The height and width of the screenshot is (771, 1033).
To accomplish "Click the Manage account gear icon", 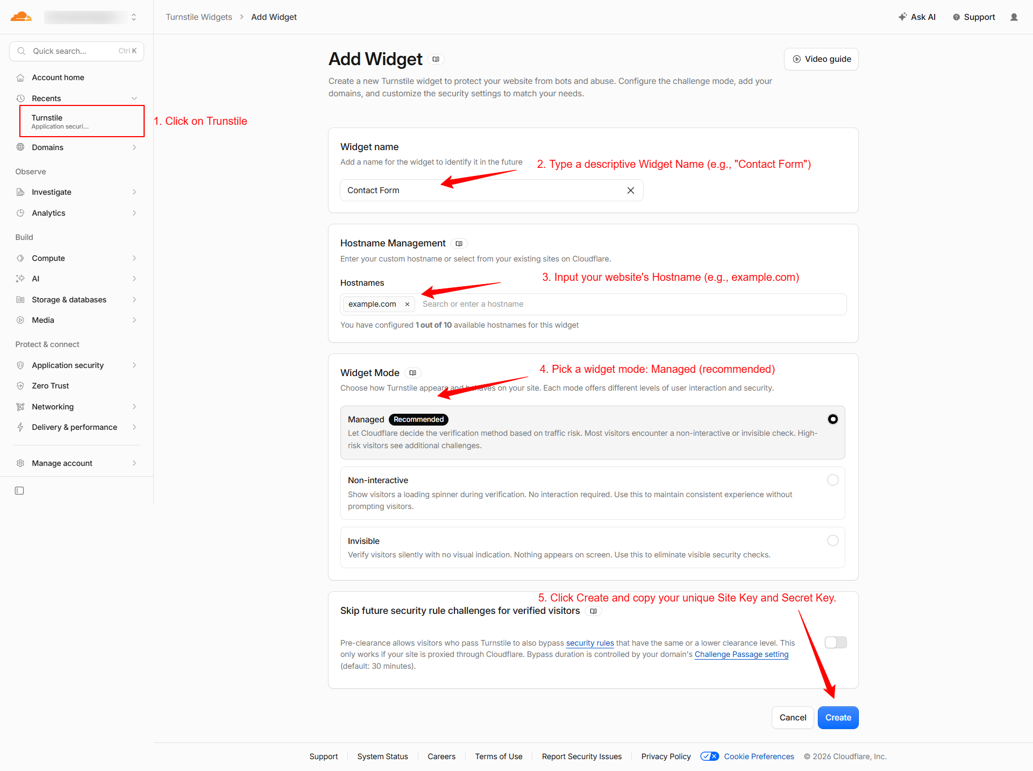I will click(x=20, y=463).
